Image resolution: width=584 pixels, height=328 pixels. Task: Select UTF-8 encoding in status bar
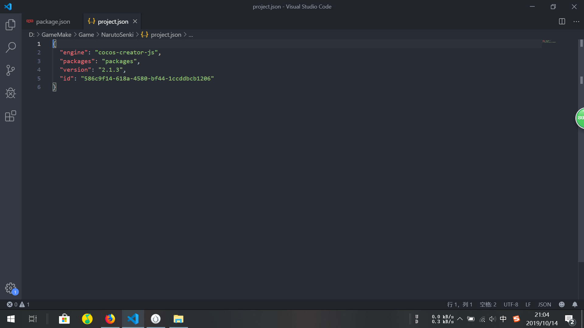(511, 304)
